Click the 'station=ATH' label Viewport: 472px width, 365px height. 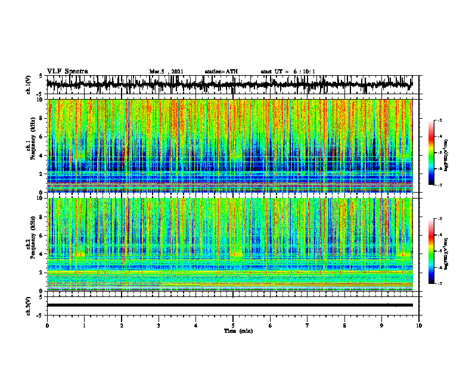tap(221, 72)
